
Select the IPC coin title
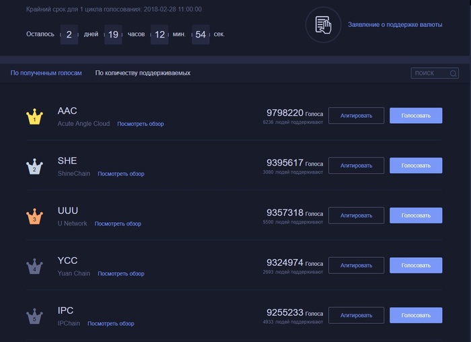[x=65, y=310]
